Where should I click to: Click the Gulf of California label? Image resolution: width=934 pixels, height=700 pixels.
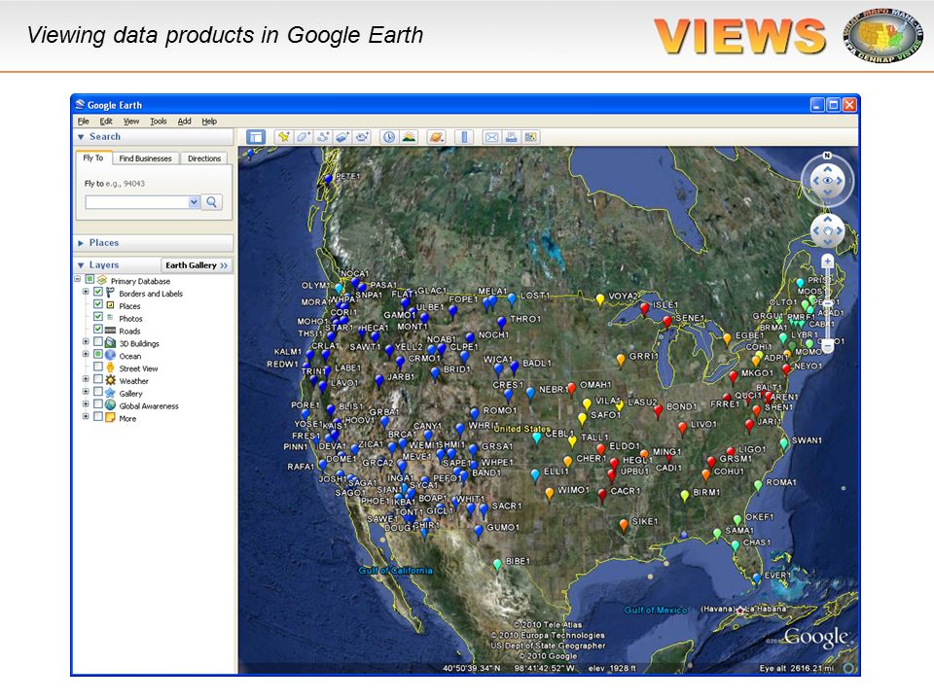click(x=396, y=571)
